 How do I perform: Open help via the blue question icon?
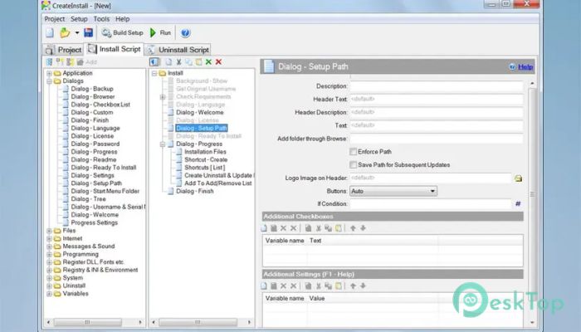[185, 33]
